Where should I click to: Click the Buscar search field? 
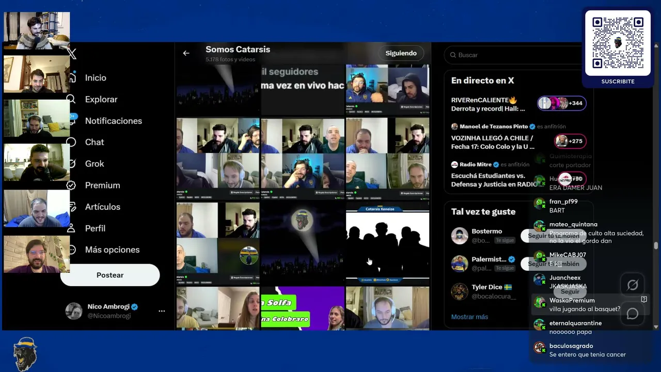(513, 55)
